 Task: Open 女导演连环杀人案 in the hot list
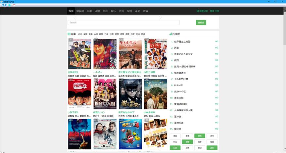[183, 110]
